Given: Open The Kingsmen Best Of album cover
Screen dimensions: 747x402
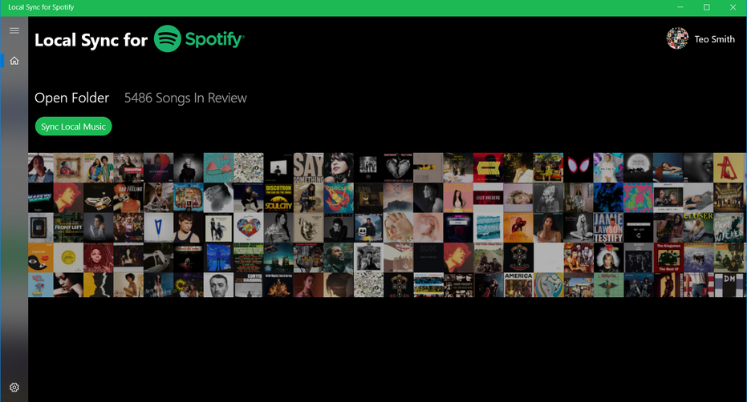Looking at the screenshot, I should pyautogui.click(x=668, y=257).
